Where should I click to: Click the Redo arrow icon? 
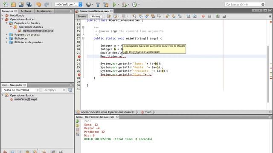pos(46,4)
